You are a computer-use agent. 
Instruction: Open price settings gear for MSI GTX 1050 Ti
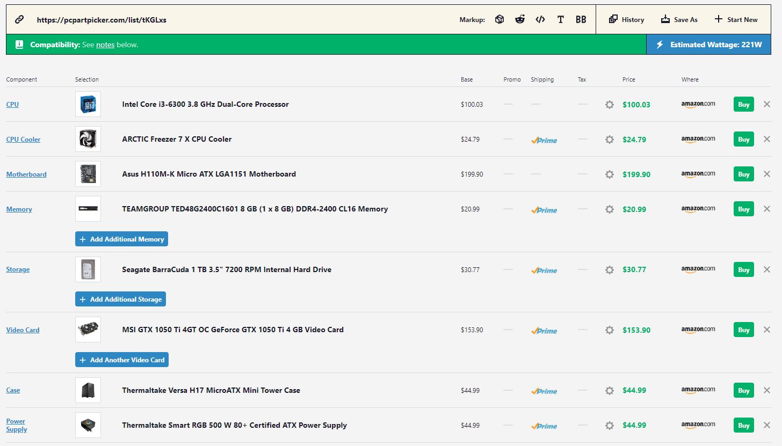(x=610, y=330)
